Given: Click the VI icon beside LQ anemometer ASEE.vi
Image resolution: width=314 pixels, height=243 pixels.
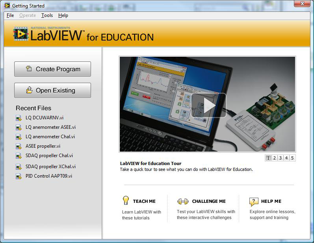Looking at the screenshot, I should pos(19,127).
